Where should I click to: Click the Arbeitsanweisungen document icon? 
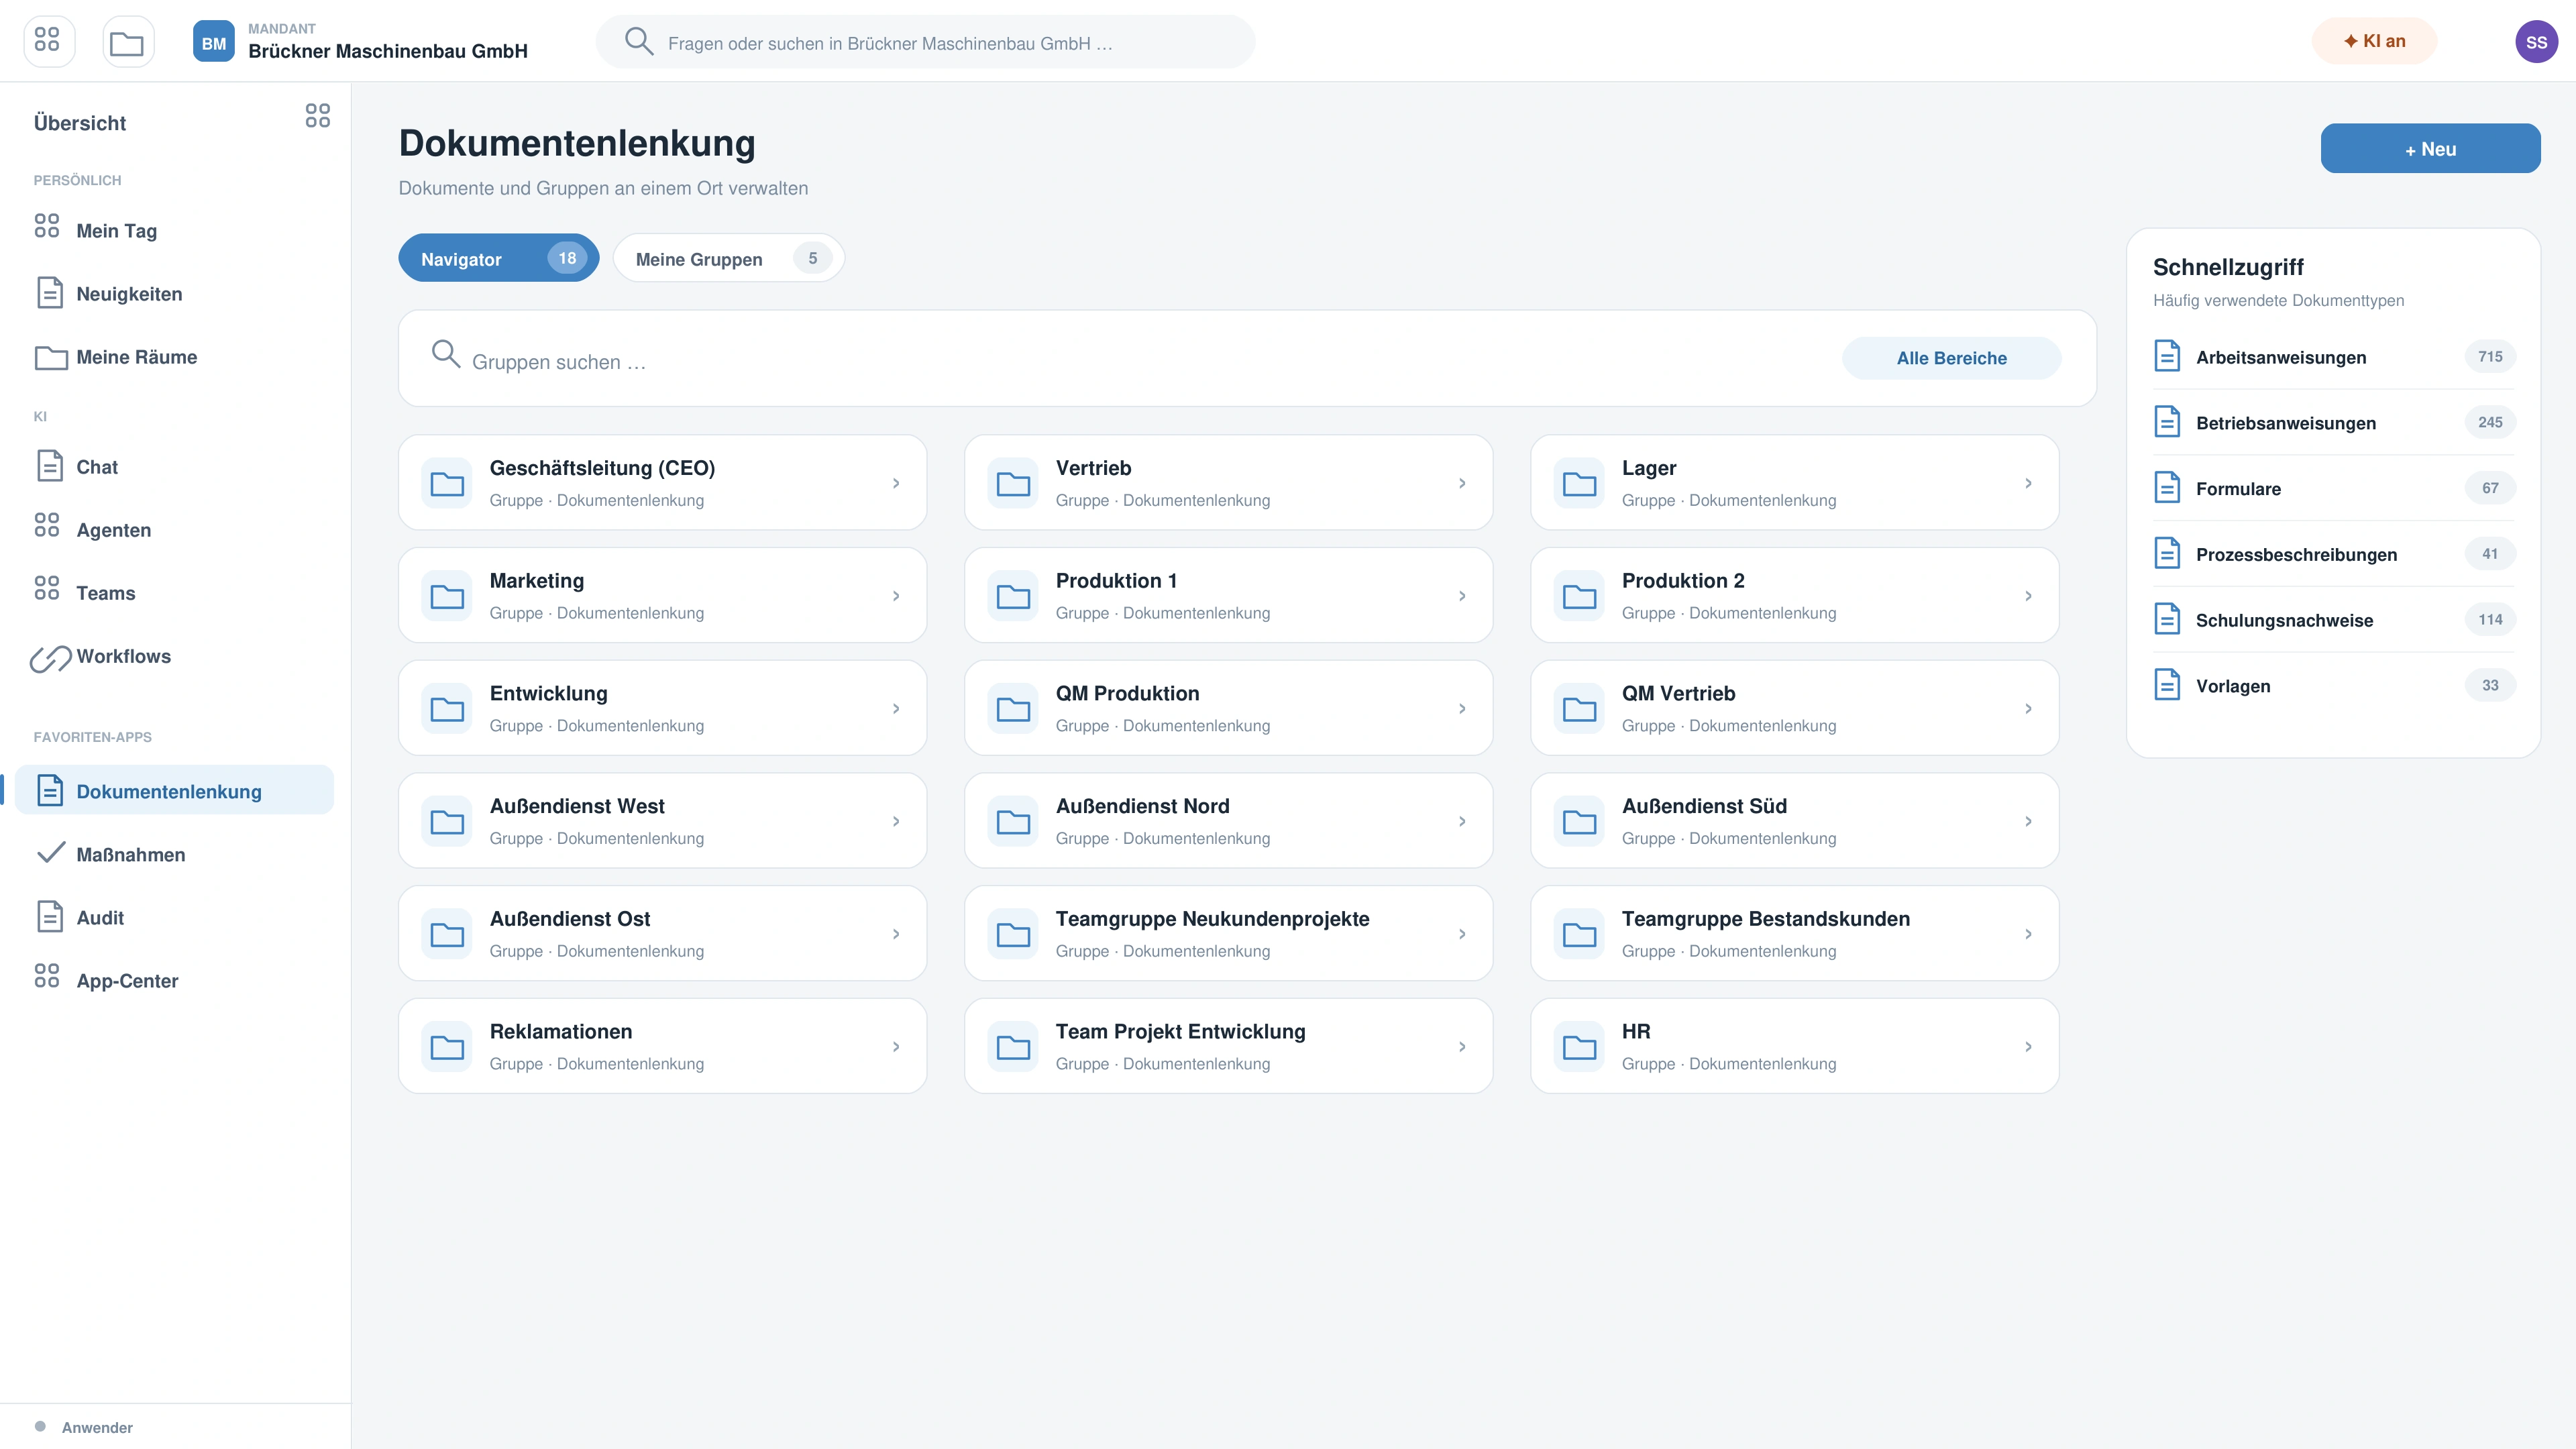(x=2167, y=356)
